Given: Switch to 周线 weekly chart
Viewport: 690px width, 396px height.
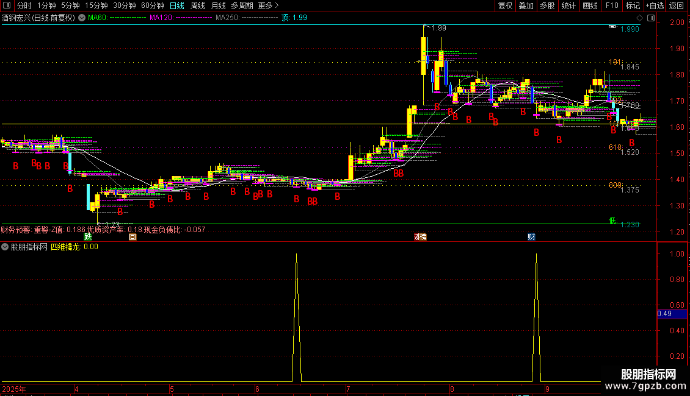Looking at the screenshot, I should pyautogui.click(x=198, y=5).
